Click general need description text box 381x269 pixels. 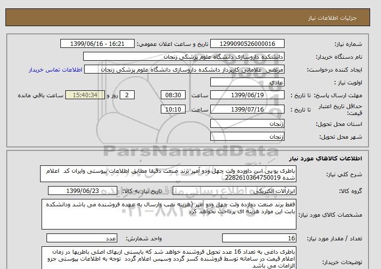tap(168, 174)
